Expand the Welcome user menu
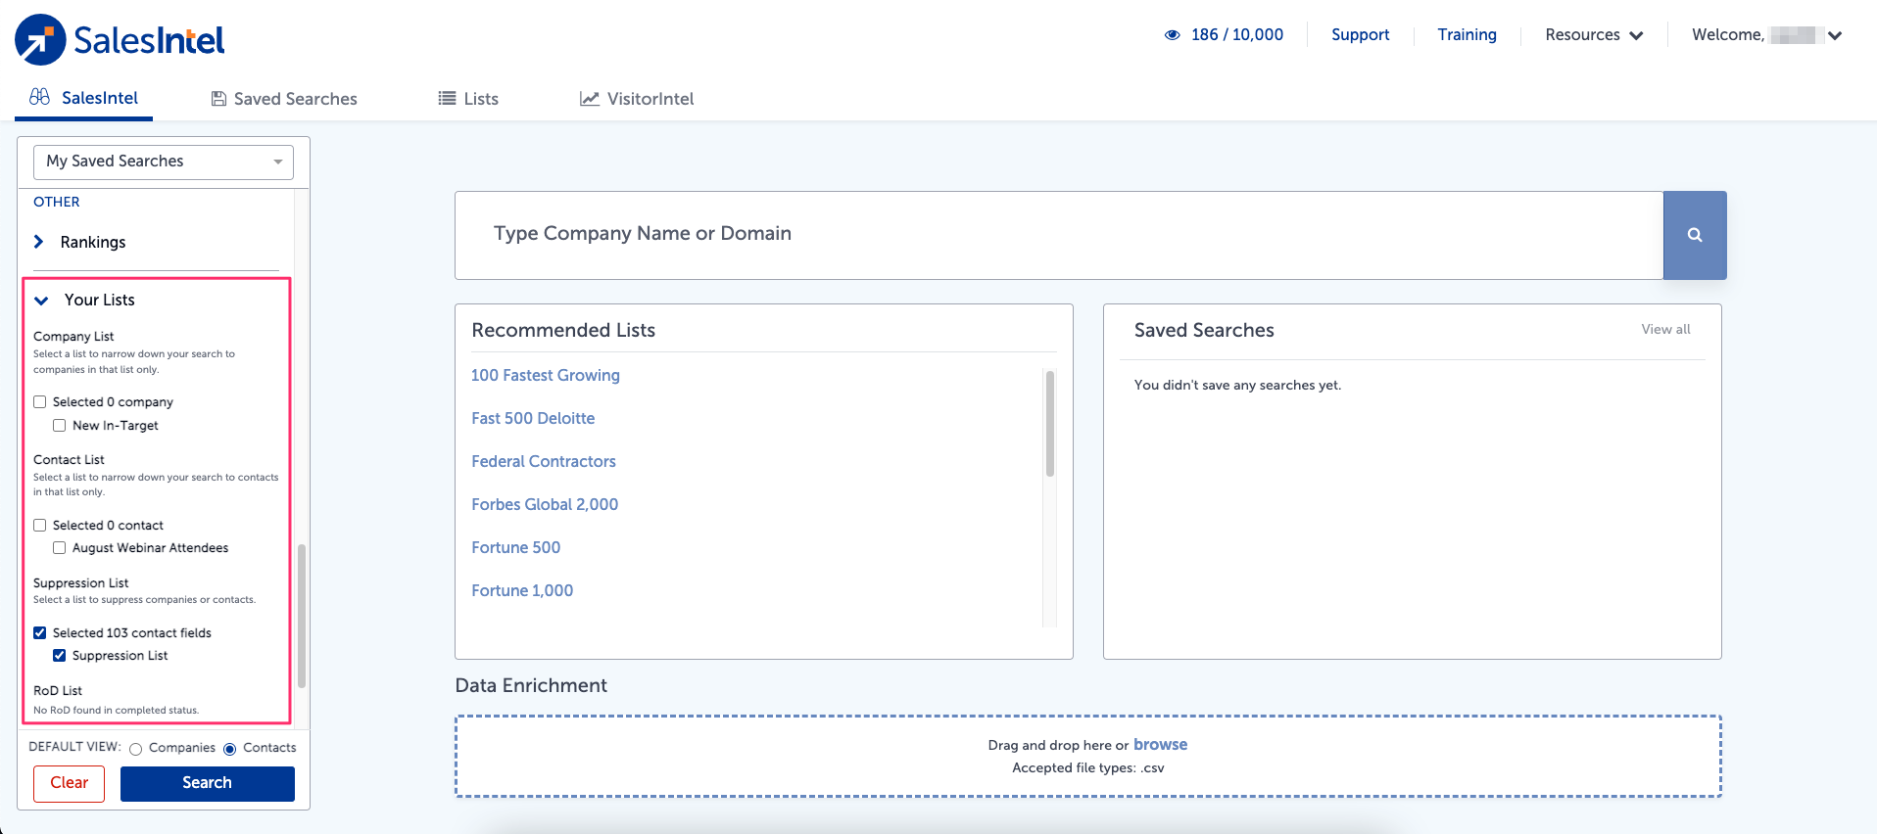 [x=1767, y=35]
